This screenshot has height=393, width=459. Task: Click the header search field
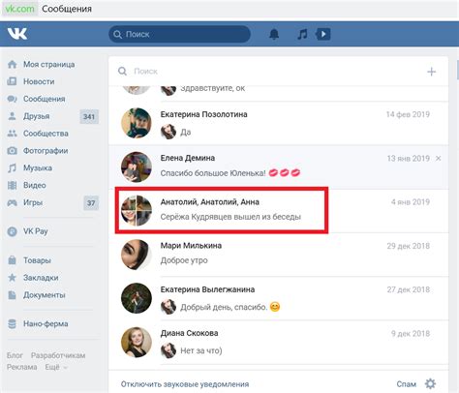point(179,34)
